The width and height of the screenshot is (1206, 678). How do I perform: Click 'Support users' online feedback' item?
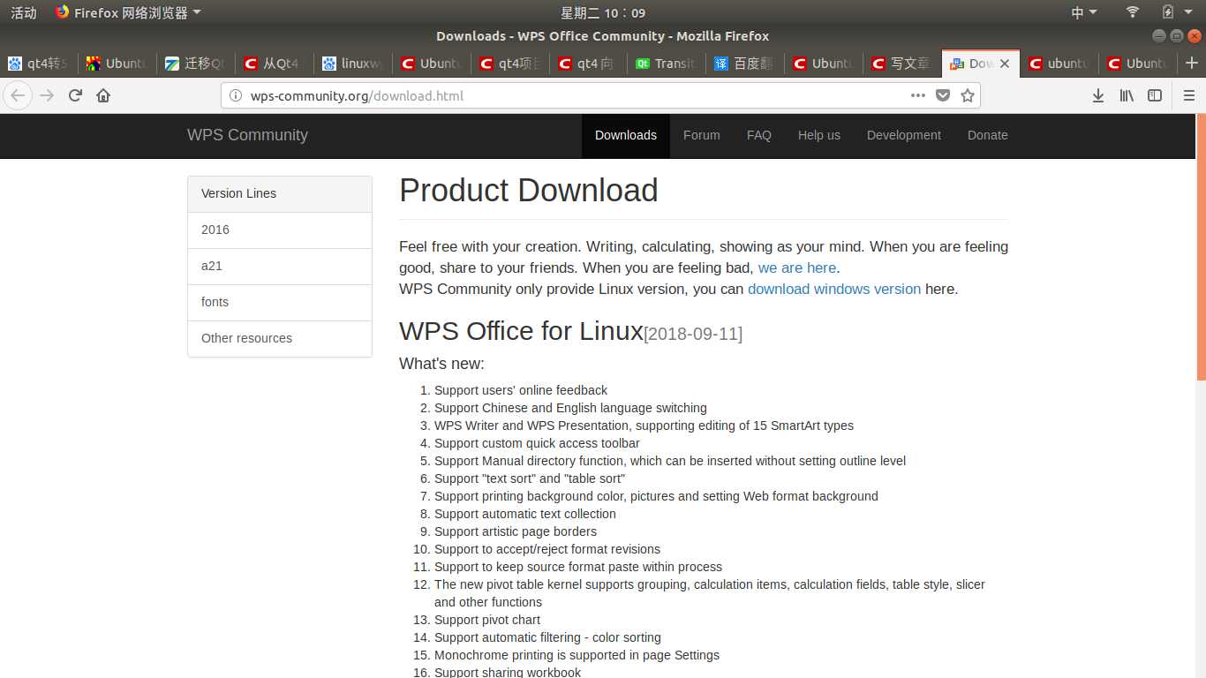click(x=521, y=390)
